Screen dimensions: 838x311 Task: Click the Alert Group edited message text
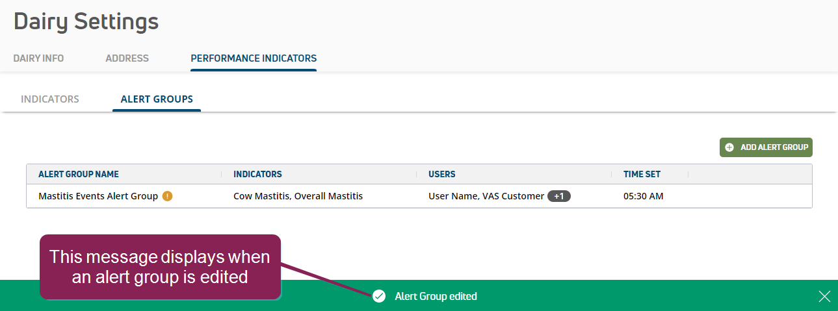click(x=436, y=297)
